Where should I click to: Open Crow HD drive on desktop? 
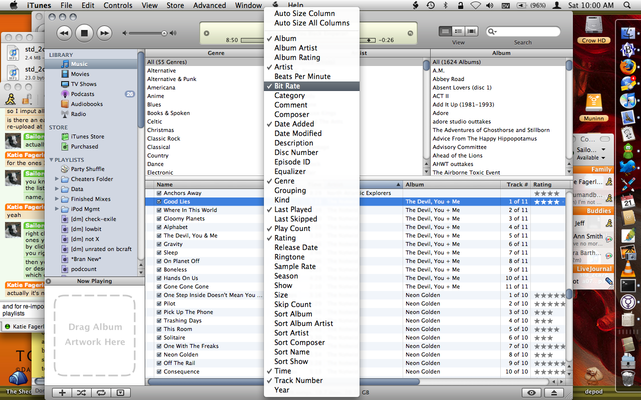click(x=594, y=29)
